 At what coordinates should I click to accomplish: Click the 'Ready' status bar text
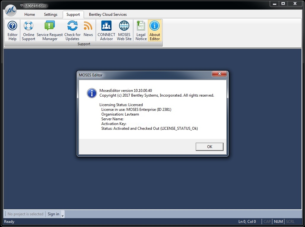pyautogui.click(x=9, y=222)
